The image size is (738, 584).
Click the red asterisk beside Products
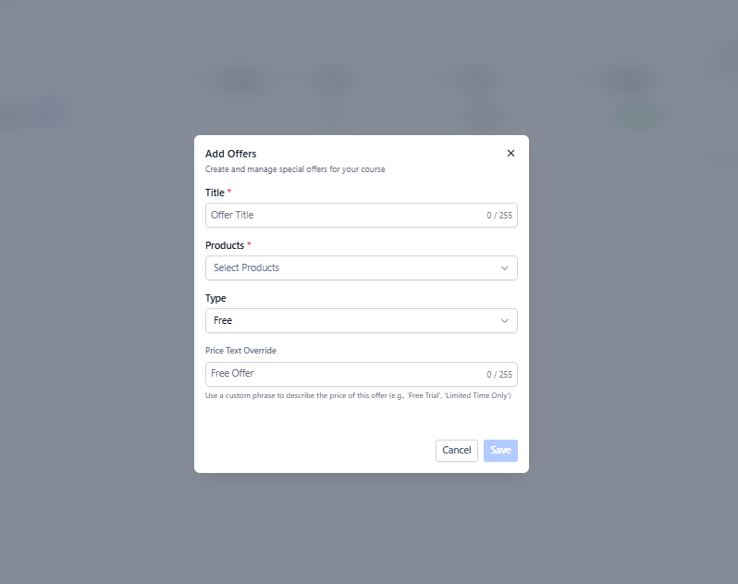click(x=249, y=244)
